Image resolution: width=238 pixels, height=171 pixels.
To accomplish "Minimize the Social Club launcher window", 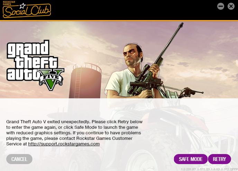I will pyautogui.click(x=221, y=6).
